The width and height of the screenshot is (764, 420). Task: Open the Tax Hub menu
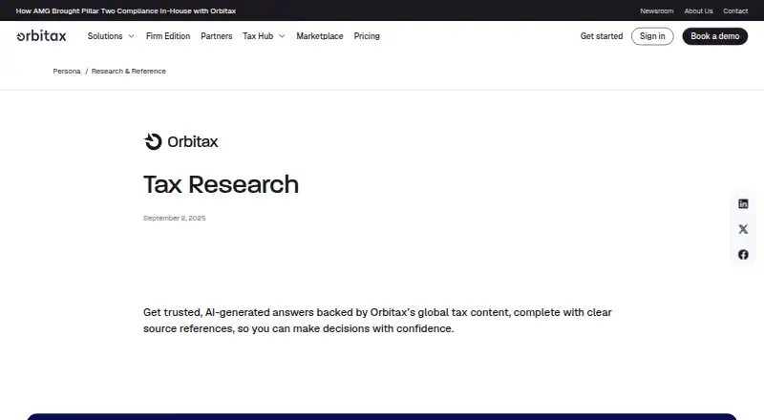[258, 36]
